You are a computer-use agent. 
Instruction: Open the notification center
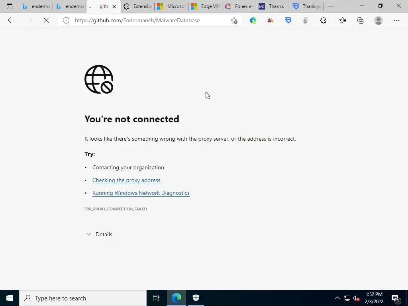396,298
